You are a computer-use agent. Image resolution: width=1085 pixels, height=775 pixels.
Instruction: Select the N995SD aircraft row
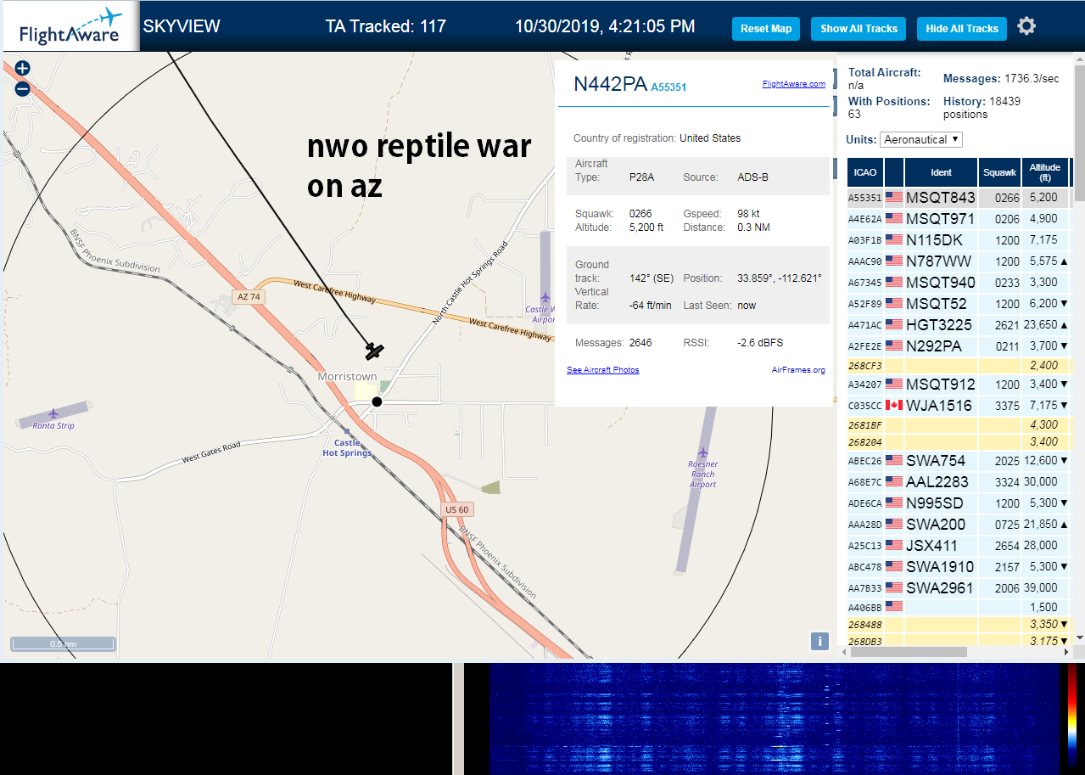tap(959, 503)
